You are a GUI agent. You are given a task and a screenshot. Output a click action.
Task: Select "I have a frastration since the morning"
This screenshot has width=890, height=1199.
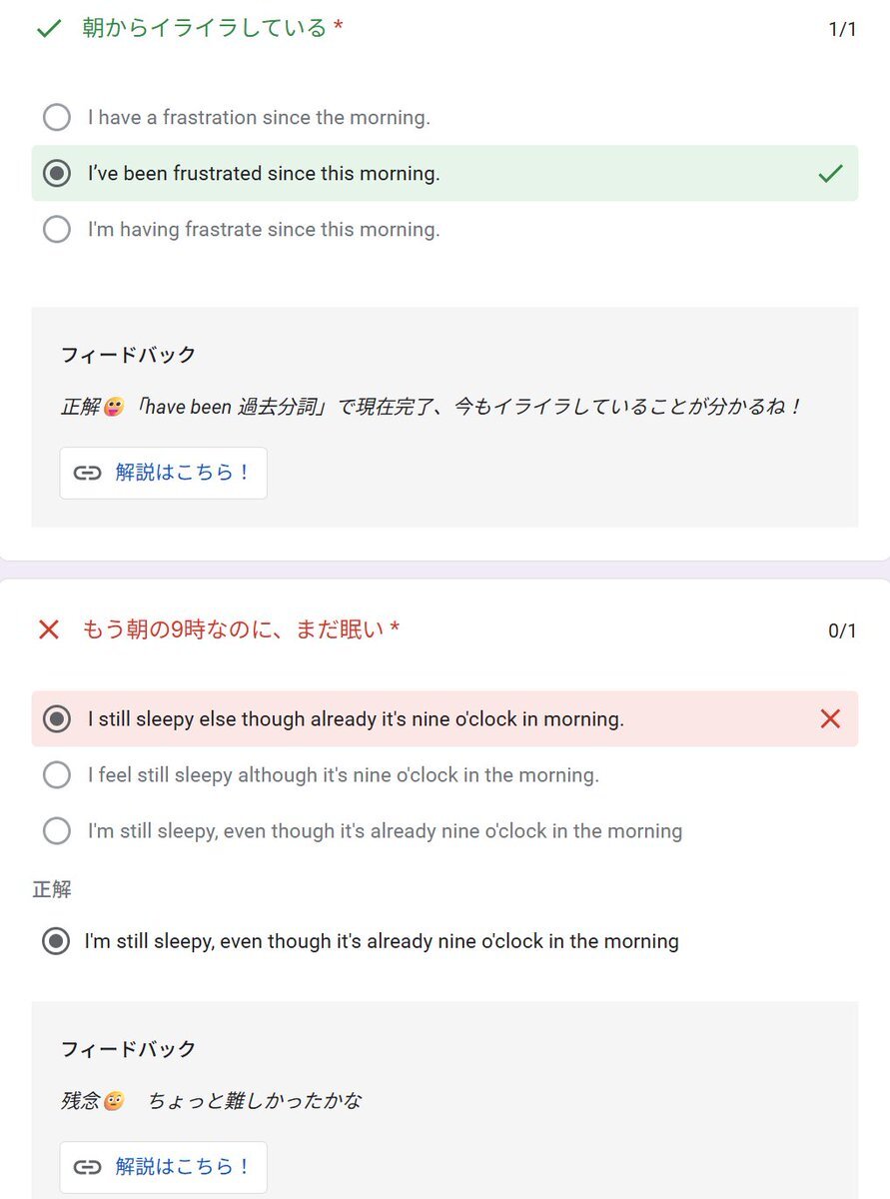(x=57, y=118)
